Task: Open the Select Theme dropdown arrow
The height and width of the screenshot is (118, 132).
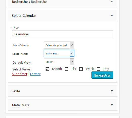Action: click(72, 53)
